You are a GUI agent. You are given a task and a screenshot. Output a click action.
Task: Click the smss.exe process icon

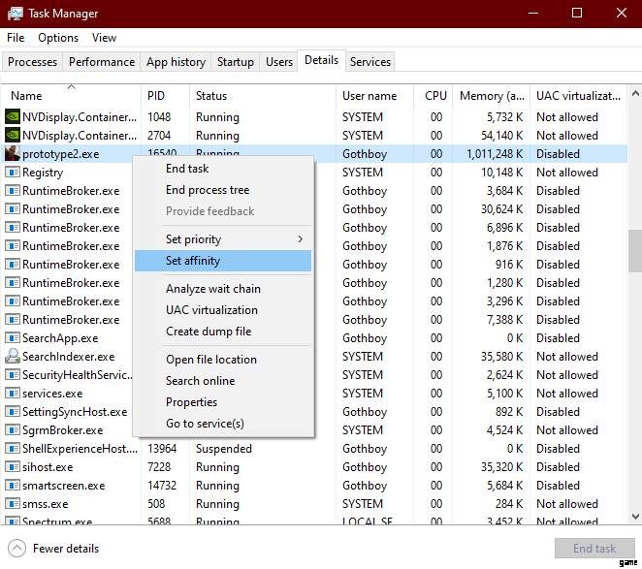pos(13,503)
